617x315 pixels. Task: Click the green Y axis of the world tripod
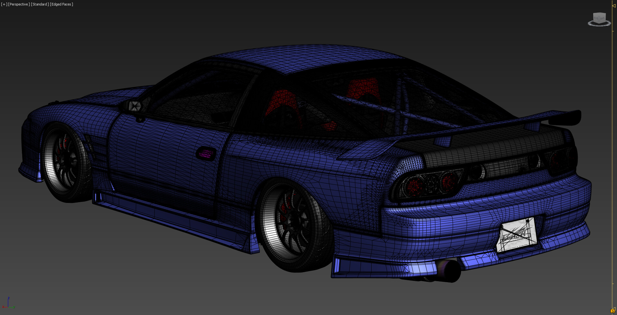[11, 307]
